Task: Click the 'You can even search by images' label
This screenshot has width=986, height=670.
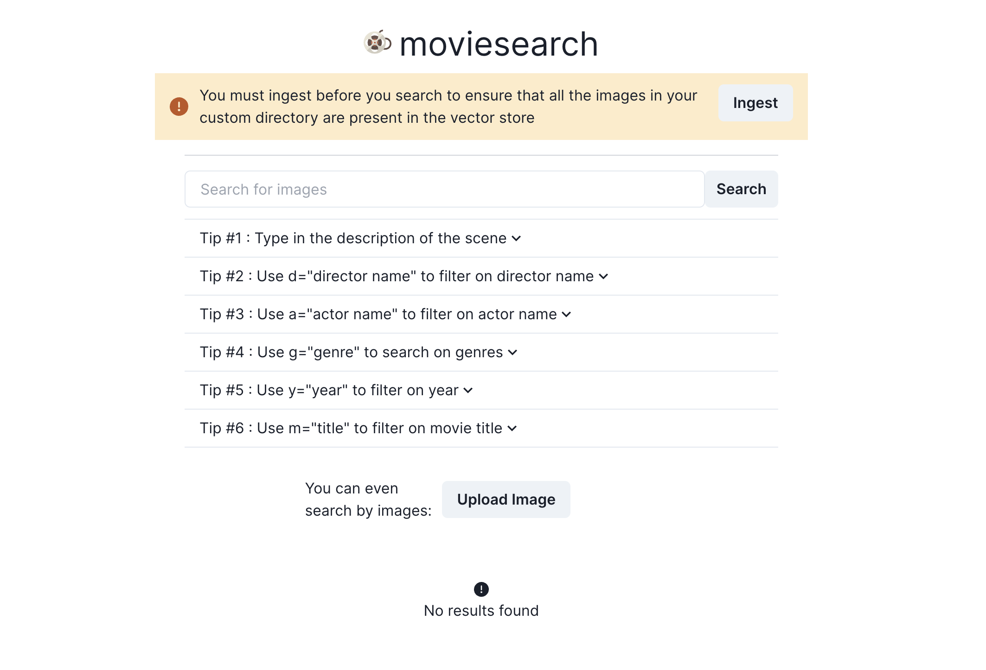Action: pyautogui.click(x=368, y=499)
